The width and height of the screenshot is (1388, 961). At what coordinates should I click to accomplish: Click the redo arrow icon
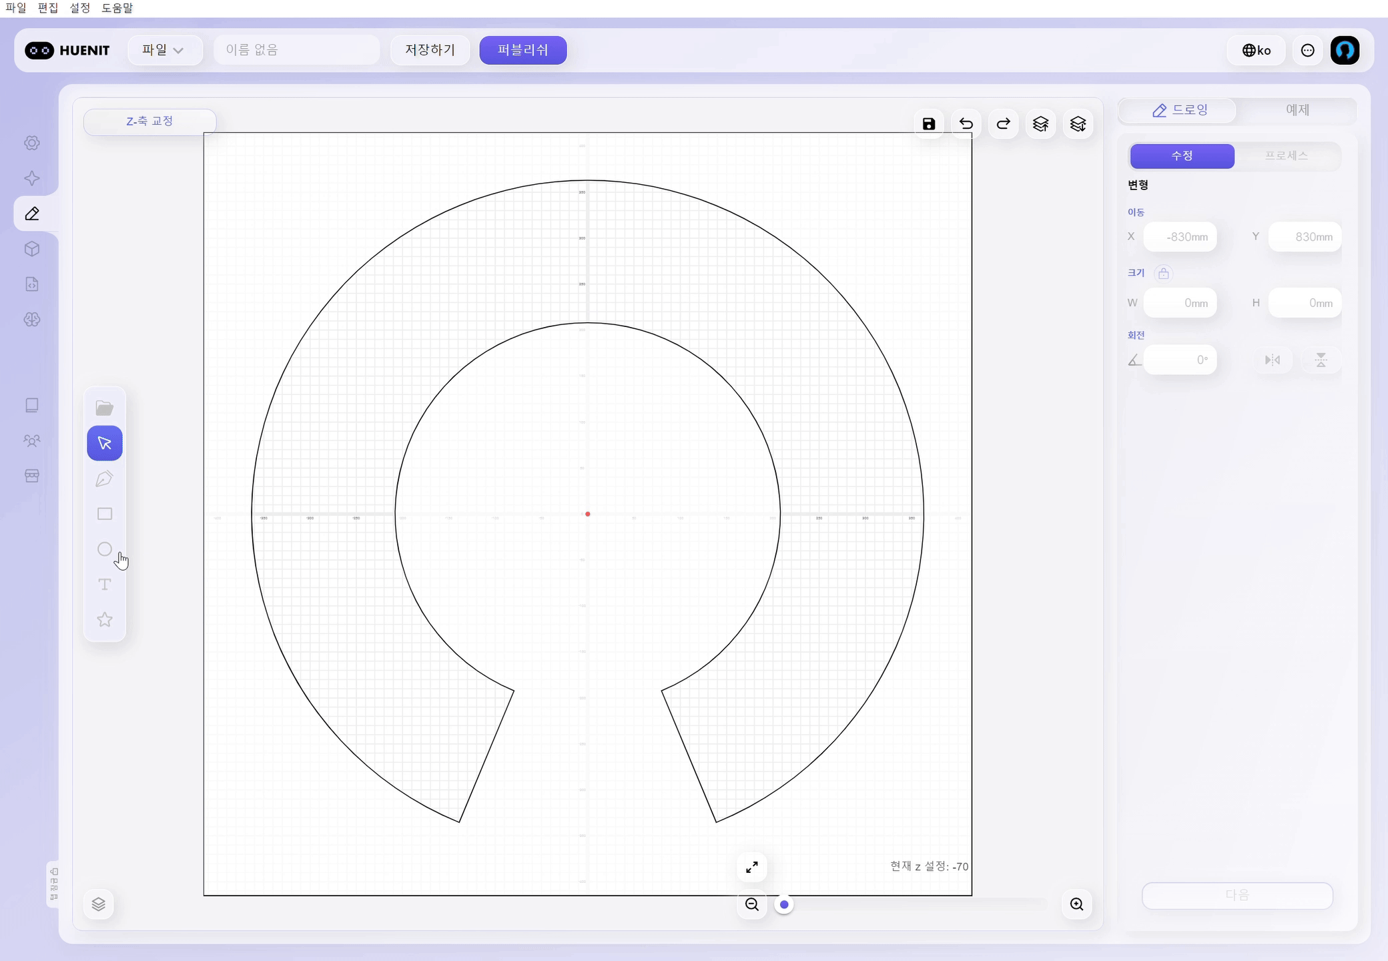pyautogui.click(x=1003, y=123)
